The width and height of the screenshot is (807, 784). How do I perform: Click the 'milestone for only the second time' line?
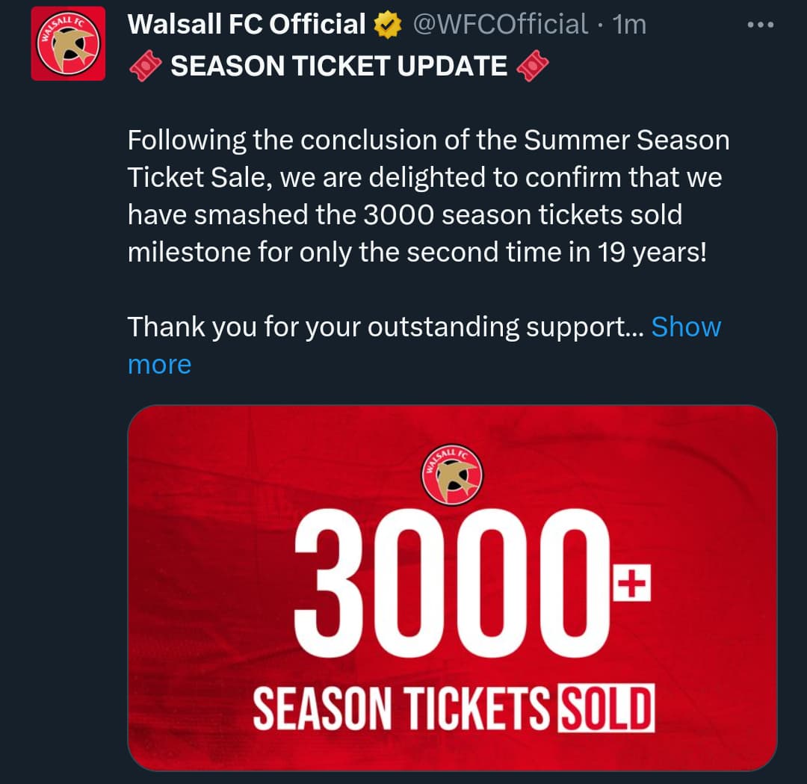(417, 252)
